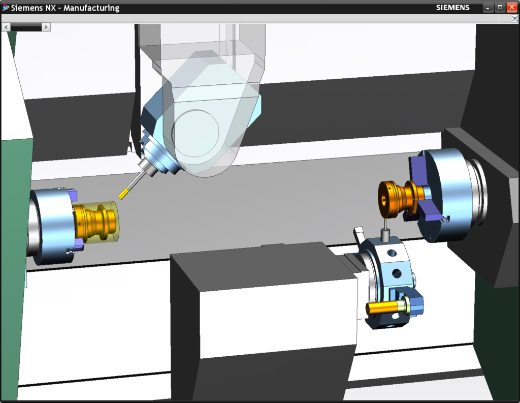520x403 pixels.
Task: Click the restore window button
Action: (x=500, y=7)
